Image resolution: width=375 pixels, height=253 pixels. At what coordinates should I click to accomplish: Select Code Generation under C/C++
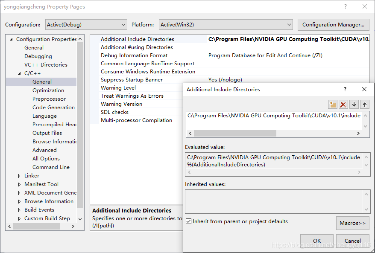(x=53, y=107)
